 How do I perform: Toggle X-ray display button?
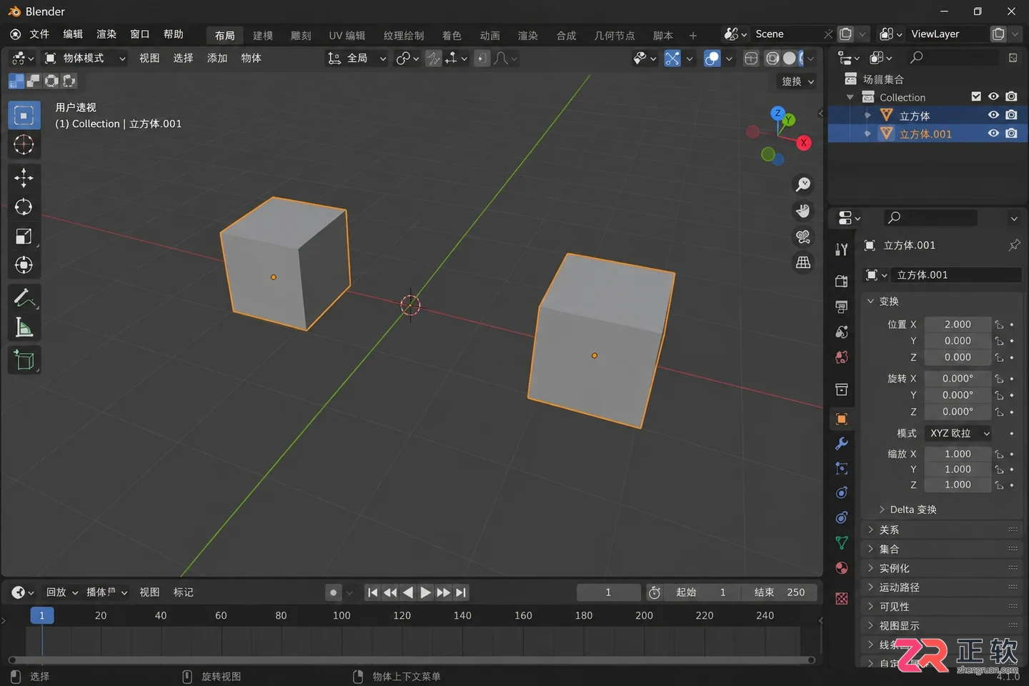pyautogui.click(x=751, y=59)
